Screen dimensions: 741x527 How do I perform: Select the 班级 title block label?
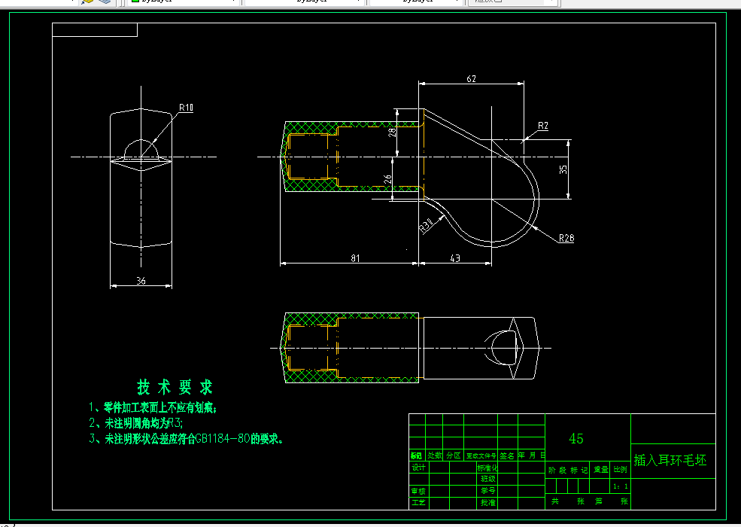(x=487, y=479)
